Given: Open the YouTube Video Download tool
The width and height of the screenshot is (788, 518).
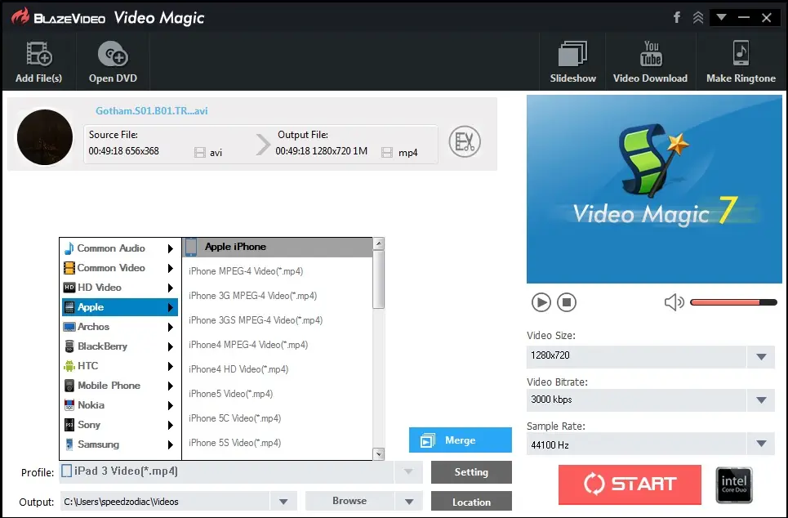Looking at the screenshot, I should 650,61.
